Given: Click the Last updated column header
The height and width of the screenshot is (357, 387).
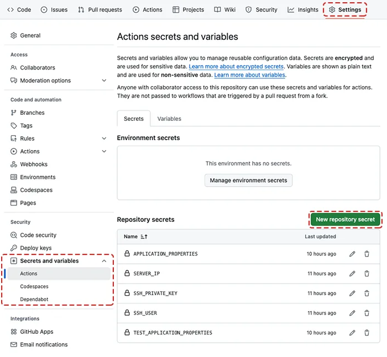Looking at the screenshot, I should (x=320, y=237).
